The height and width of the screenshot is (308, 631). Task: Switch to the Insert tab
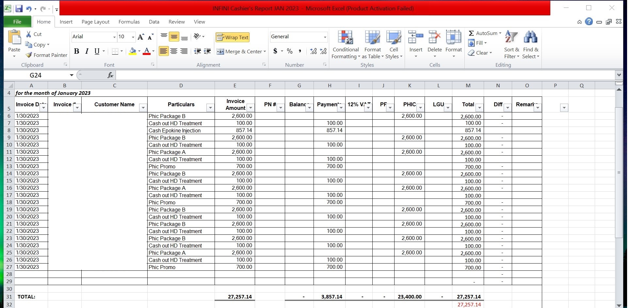(66, 22)
